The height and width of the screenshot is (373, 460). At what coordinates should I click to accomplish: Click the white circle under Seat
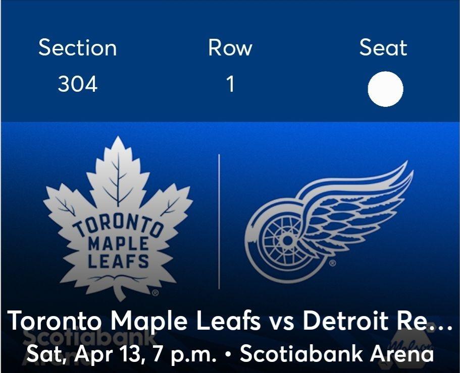385,89
